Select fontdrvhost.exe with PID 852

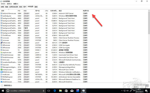coord(56,58)
